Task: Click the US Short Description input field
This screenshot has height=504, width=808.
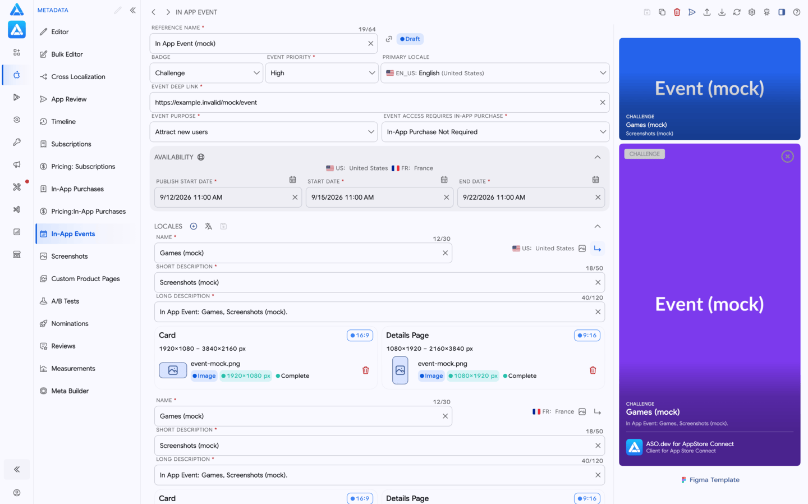Action: 379,282
